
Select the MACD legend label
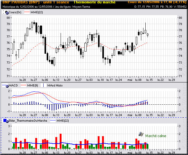click(13, 86)
